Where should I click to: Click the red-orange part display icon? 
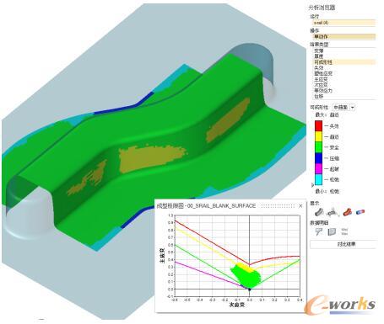tap(348, 212)
